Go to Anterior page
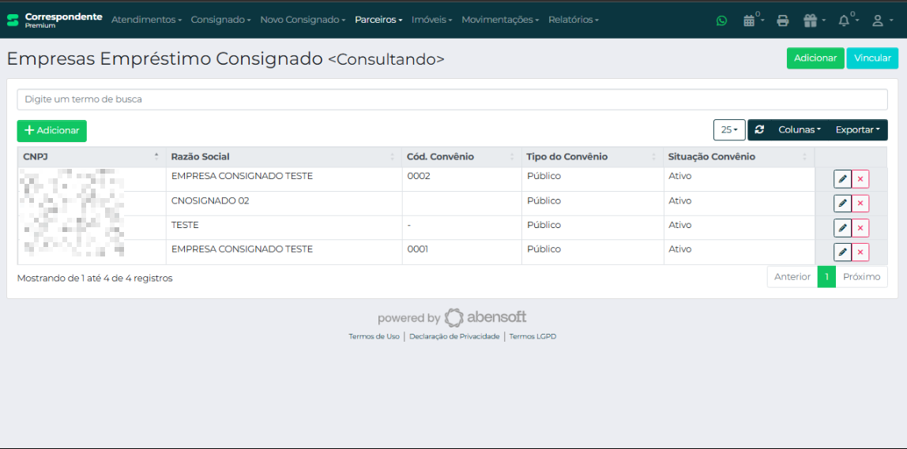The height and width of the screenshot is (449, 907). point(792,277)
